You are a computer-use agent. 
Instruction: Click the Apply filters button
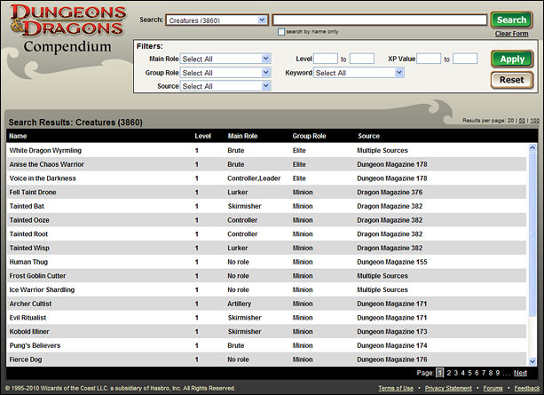point(512,59)
